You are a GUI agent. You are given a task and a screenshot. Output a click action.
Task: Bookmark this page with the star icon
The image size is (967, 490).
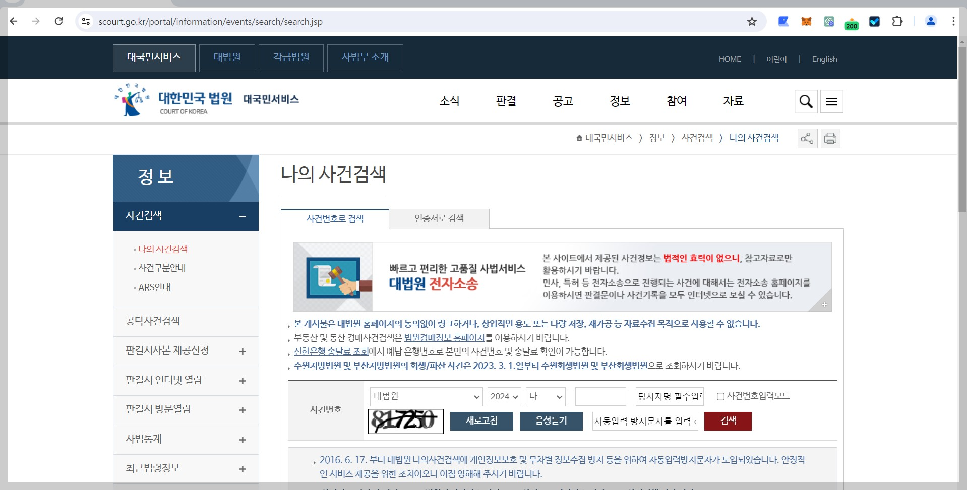(752, 21)
